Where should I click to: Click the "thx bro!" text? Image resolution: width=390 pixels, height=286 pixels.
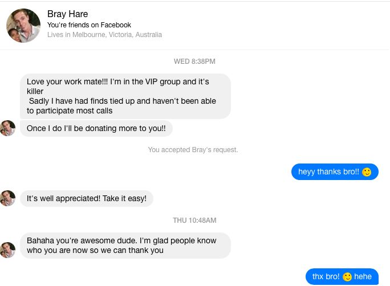(326, 277)
